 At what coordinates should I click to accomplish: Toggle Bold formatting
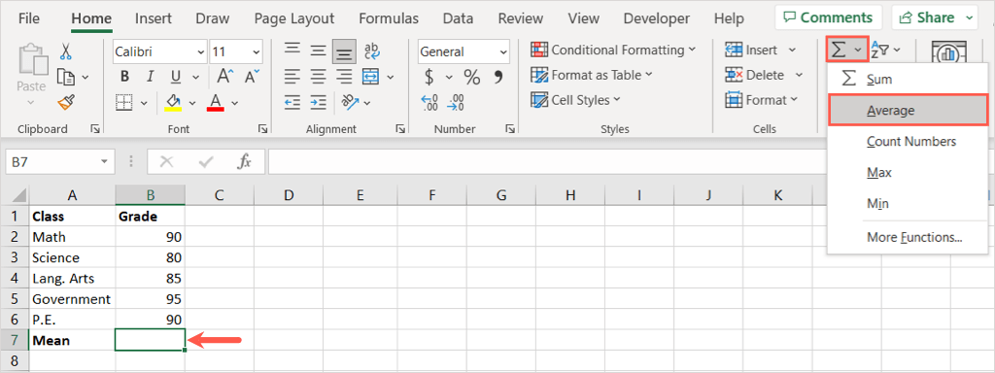tap(124, 77)
